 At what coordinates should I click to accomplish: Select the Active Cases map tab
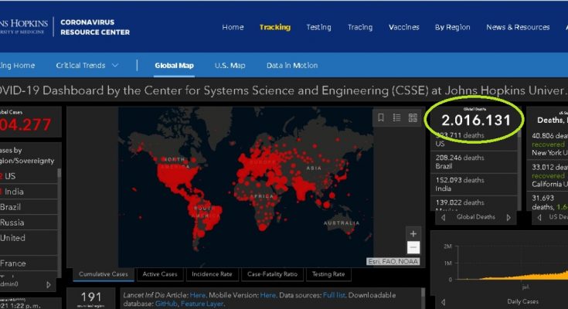[x=160, y=274]
